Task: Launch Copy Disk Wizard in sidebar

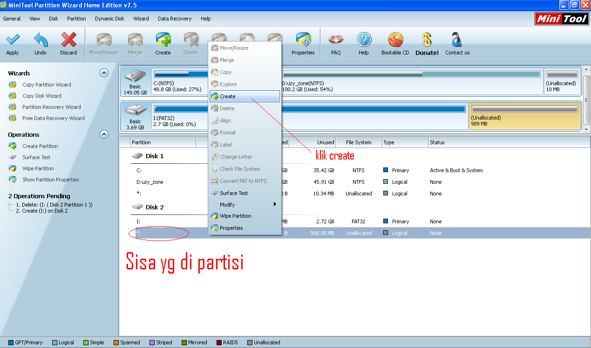Action: (x=42, y=96)
